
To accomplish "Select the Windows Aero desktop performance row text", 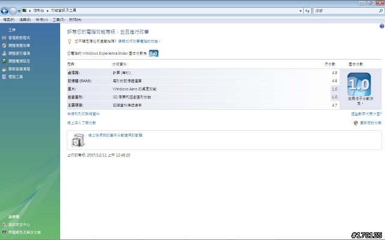I will [x=135, y=89].
